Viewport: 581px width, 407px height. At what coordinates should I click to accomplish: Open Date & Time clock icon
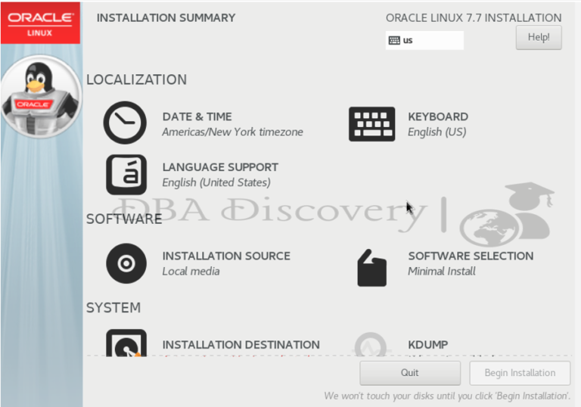125,123
